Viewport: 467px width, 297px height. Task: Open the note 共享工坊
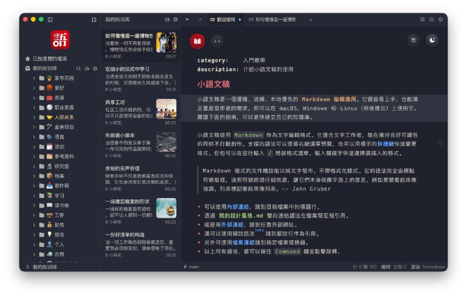tap(141, 112)
